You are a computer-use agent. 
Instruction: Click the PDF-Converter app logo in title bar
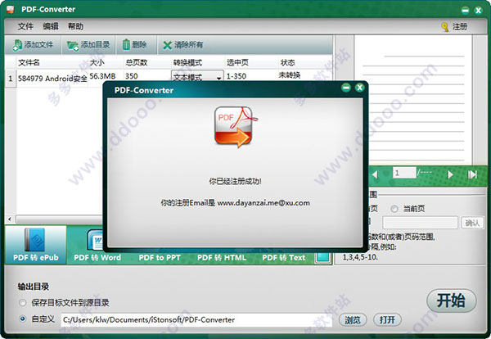point(11,9)
